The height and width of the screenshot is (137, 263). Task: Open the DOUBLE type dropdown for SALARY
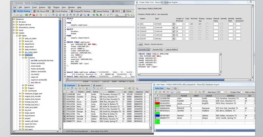(173, 39)
